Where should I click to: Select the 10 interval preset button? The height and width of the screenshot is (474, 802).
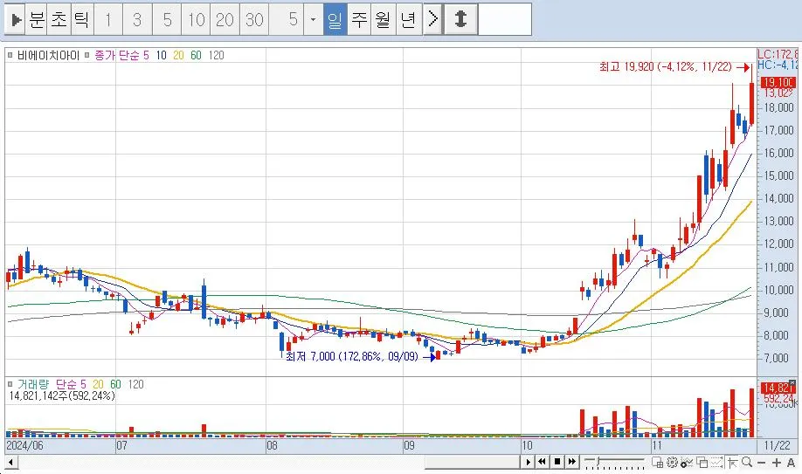(196, 20)
